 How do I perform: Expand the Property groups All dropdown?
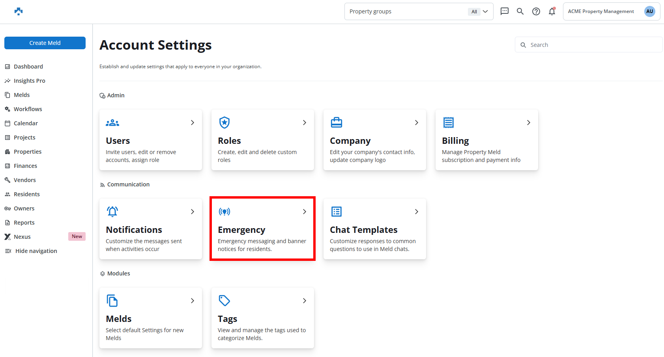(480, 11)
